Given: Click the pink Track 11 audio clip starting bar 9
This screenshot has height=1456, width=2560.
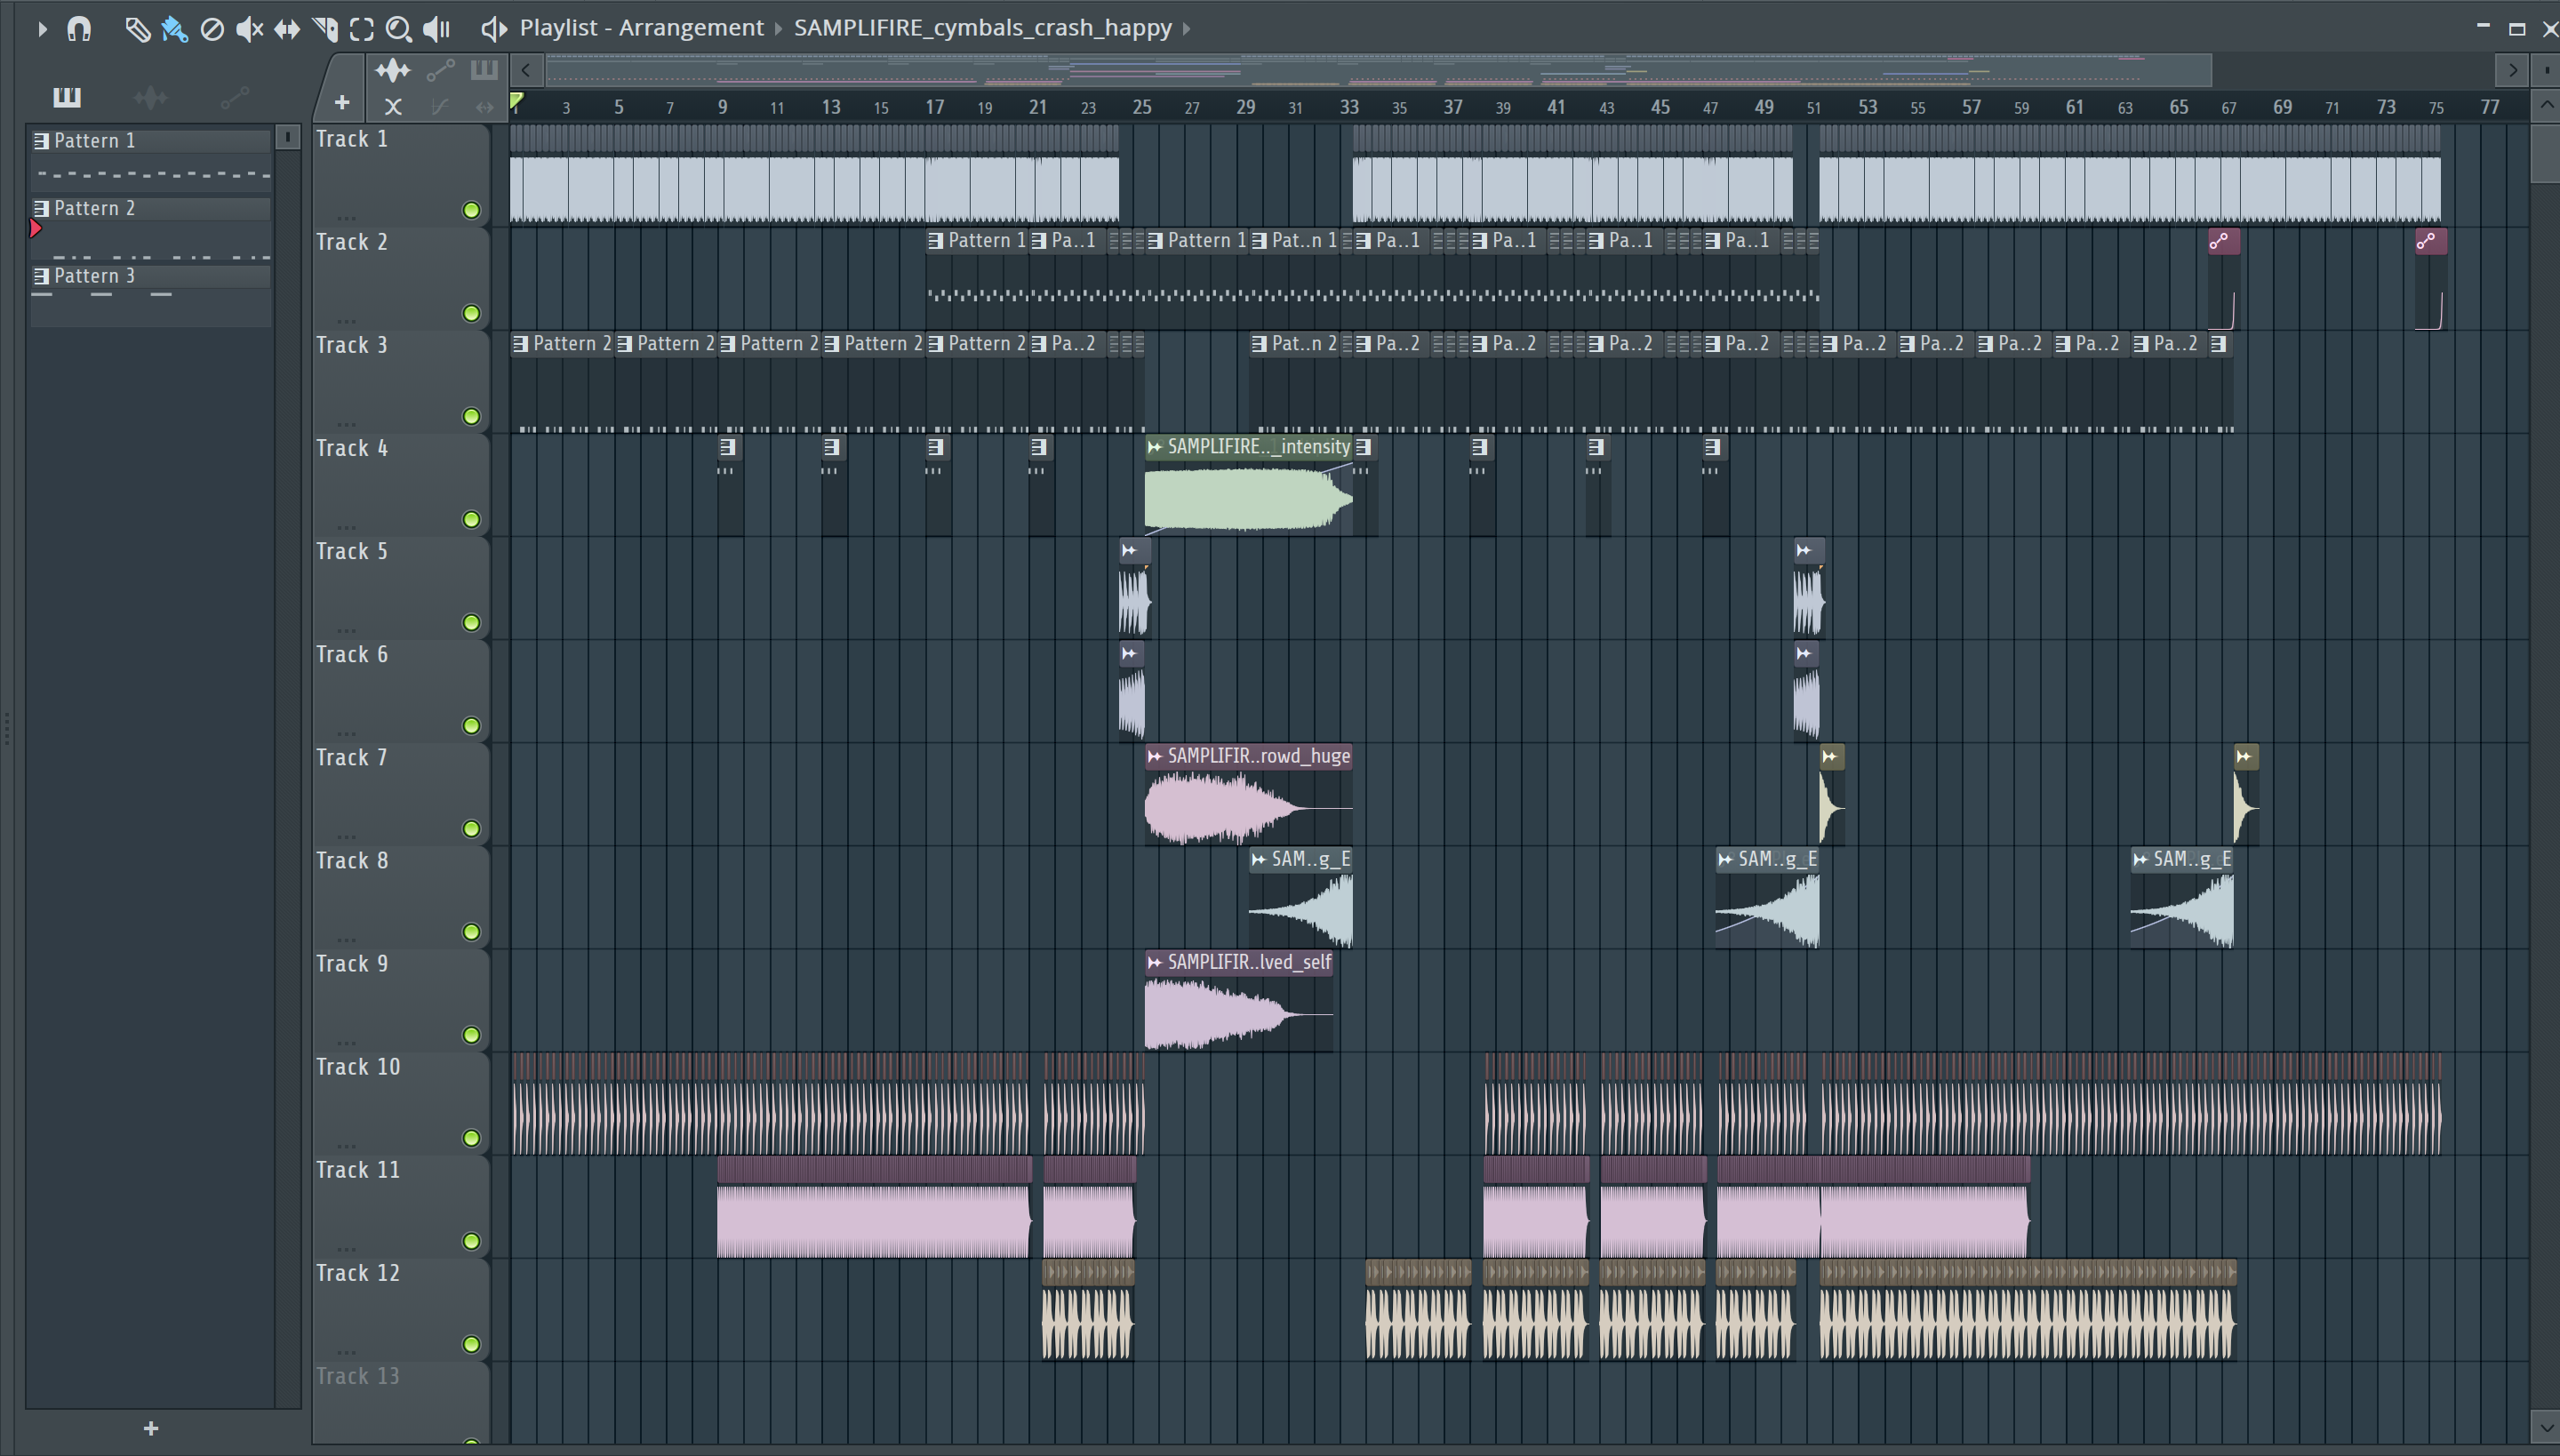Looking at the screenshot, I should (873, 1207).
